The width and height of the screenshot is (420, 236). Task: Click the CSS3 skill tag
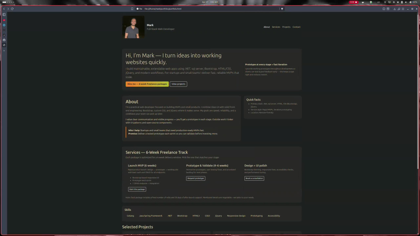pyautogui.click(x=207, y=216)
